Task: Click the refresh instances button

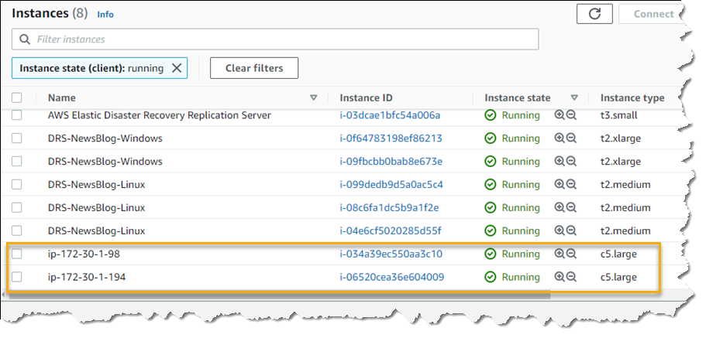Action: (594, 14)
